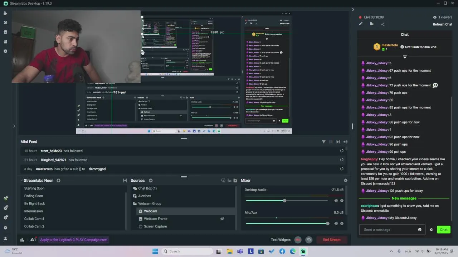Open the Settings gear in left sidebar
The image size is (458, 257).
[5, 228]
